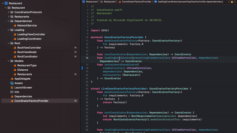Open RootViewController file
237x133 pixels.
(29, 48)
